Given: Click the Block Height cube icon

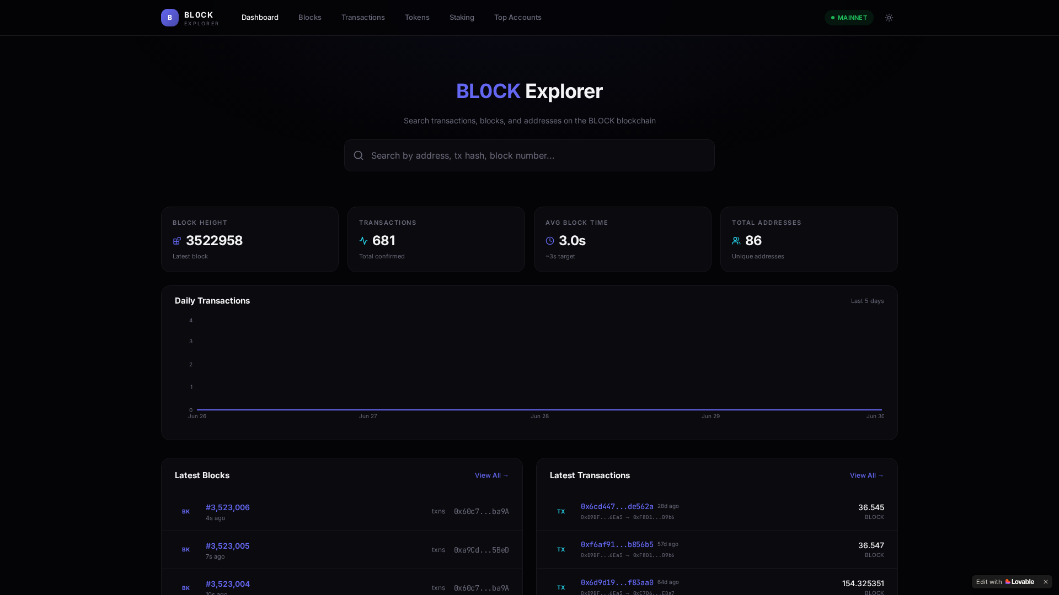Looking at the screenshot, I should 177,241.
